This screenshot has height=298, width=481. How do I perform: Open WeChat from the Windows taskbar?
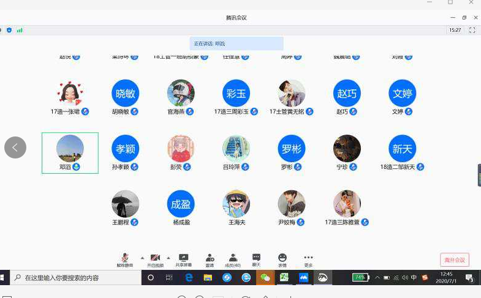265,278
